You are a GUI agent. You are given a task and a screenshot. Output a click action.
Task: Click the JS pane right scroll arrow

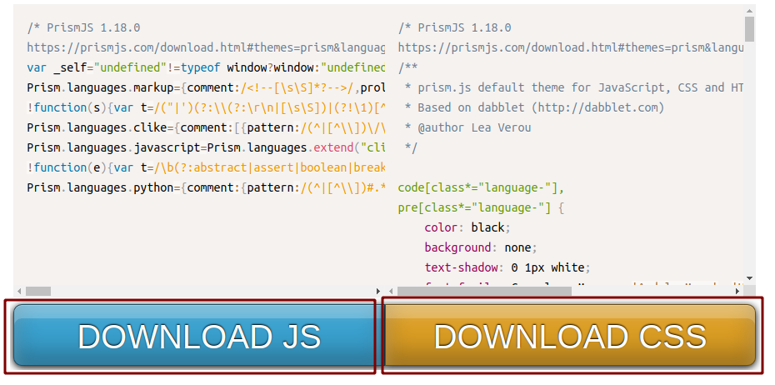[x=378, y=291]
